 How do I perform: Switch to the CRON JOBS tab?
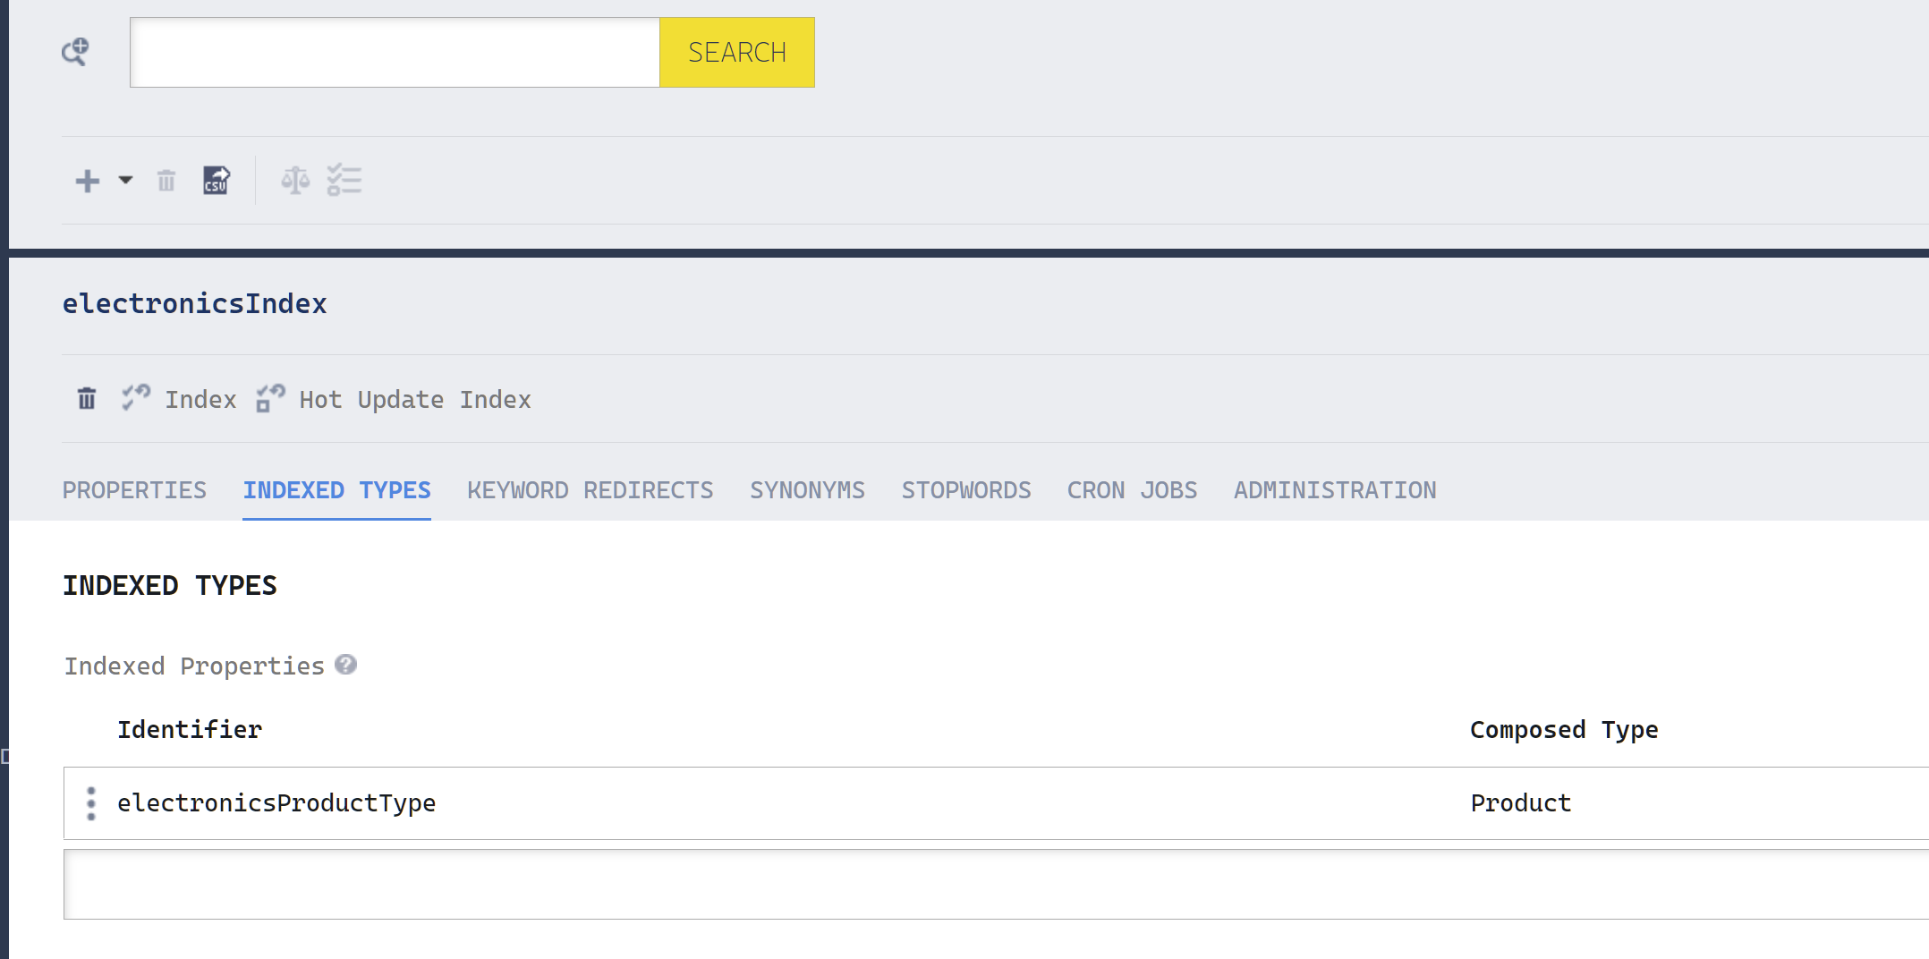1133,490
